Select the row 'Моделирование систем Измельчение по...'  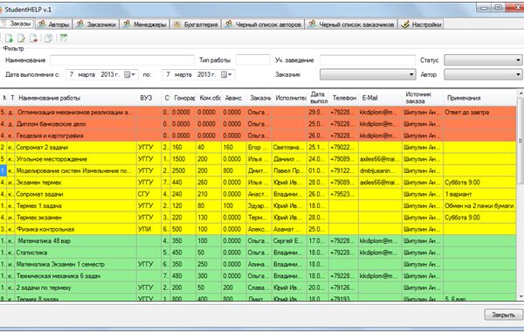258,170
